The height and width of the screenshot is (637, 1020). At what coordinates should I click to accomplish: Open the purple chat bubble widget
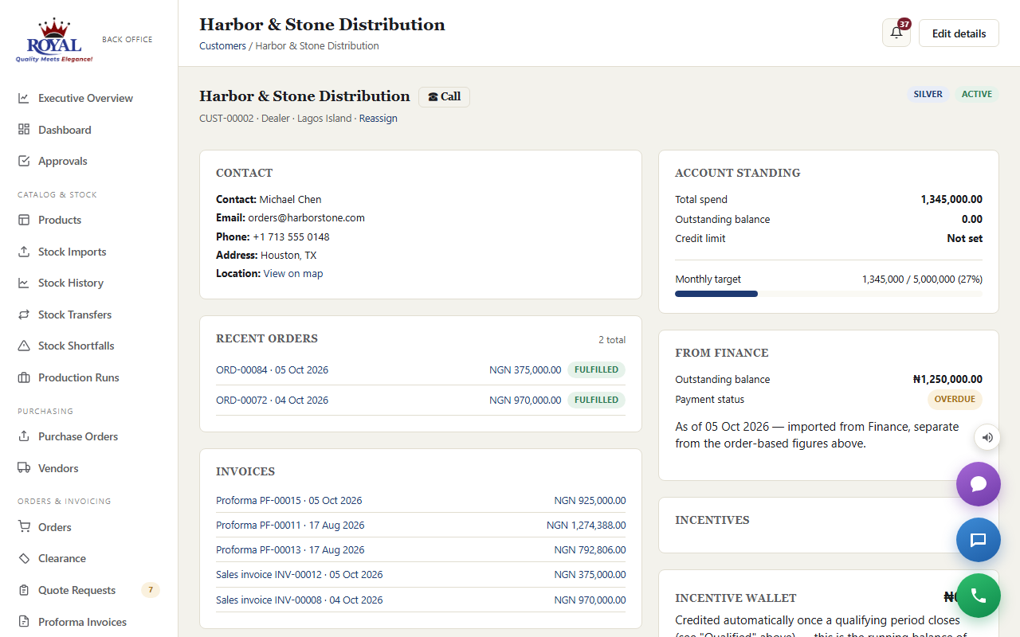coord(979,484)
